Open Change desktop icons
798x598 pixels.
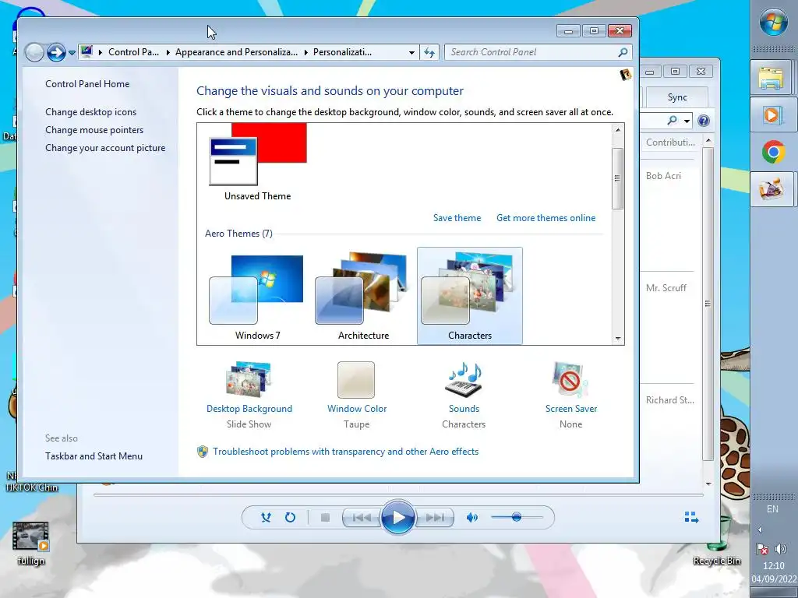[90, 112]
